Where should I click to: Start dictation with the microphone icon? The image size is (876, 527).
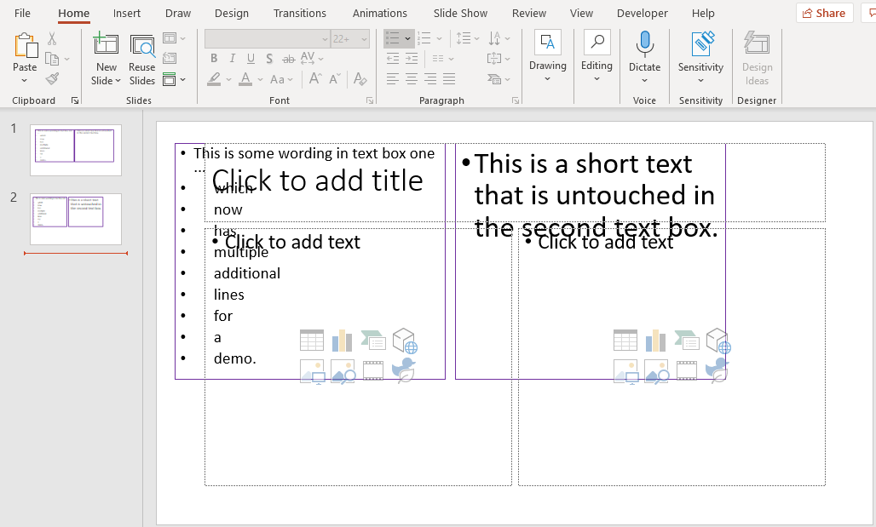point(645,43)
